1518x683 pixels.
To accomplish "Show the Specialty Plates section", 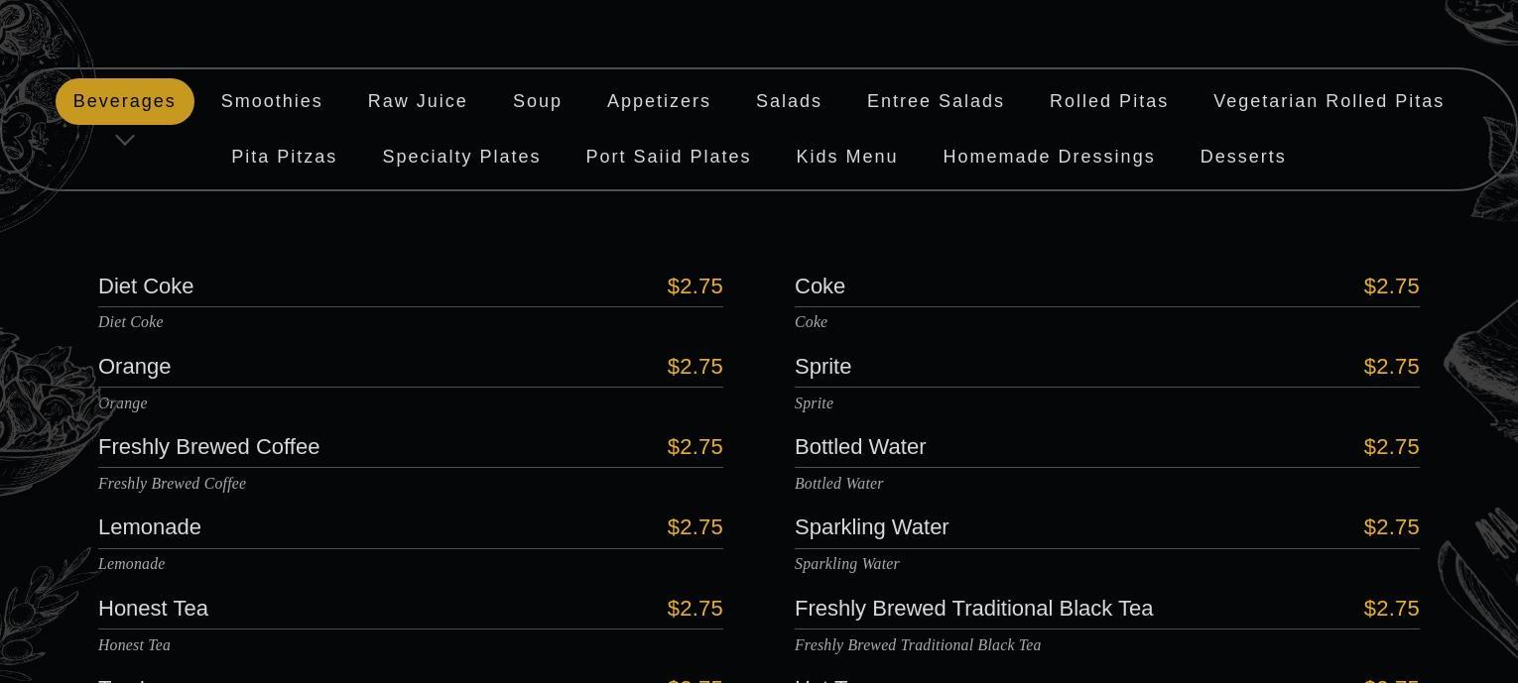I will (461, 157).
